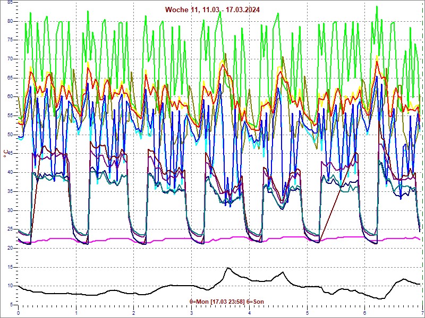
Task: Click the °C axis unit label
Action: click(5, 154)
